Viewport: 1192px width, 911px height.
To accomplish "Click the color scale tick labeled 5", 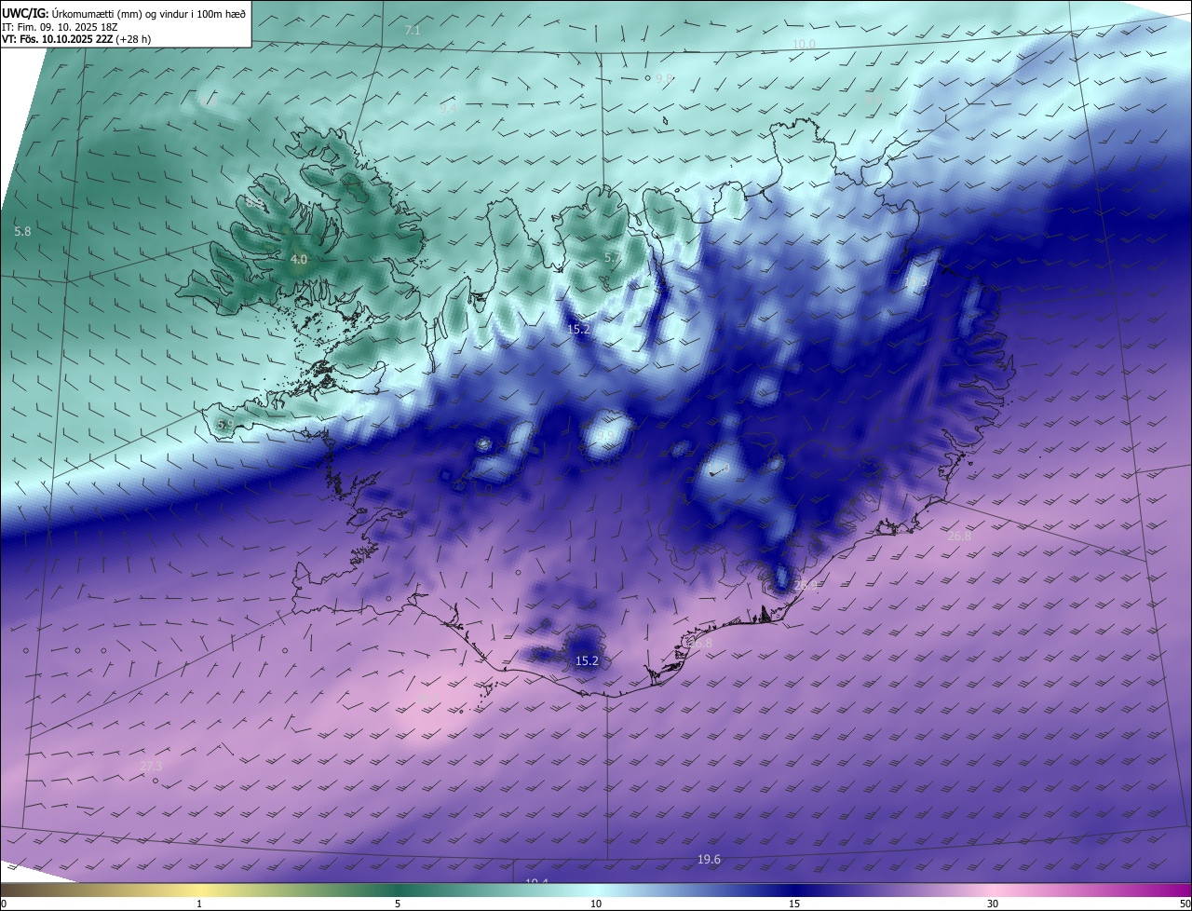I will click(x=398, y=904).
